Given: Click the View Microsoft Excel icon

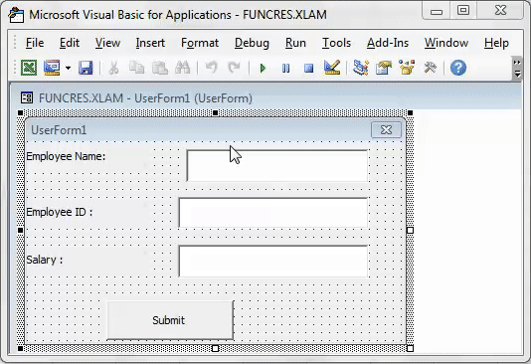Looking at the screenshot, I should point(29,68).
